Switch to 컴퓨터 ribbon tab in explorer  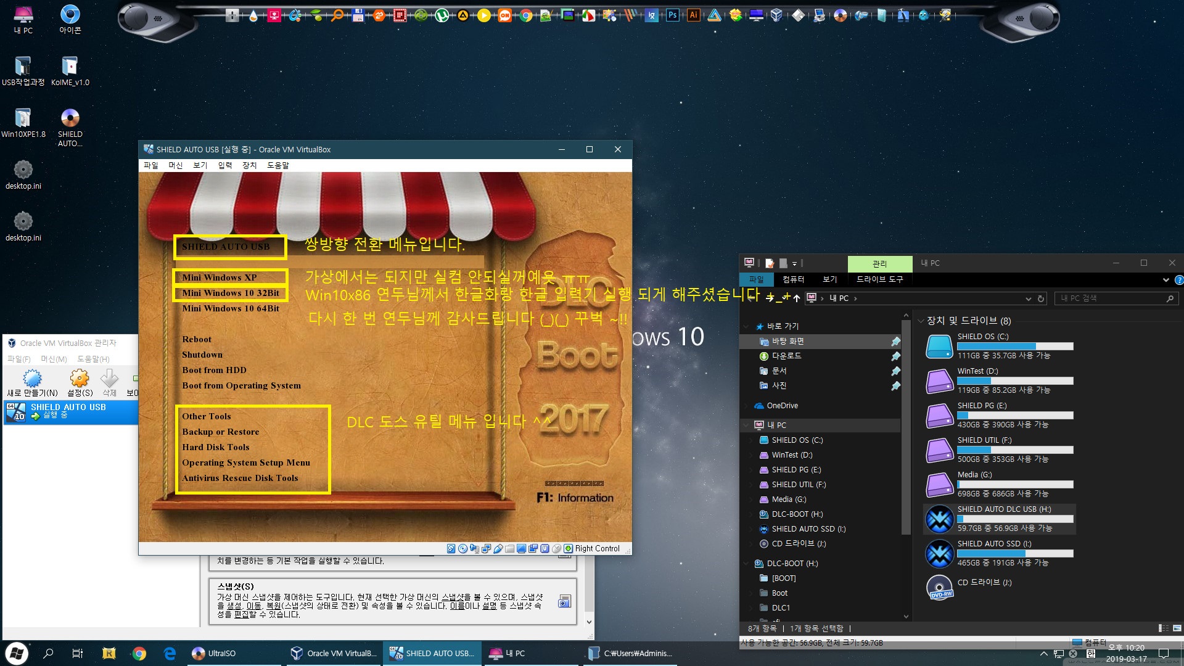[x=793, y=279]
